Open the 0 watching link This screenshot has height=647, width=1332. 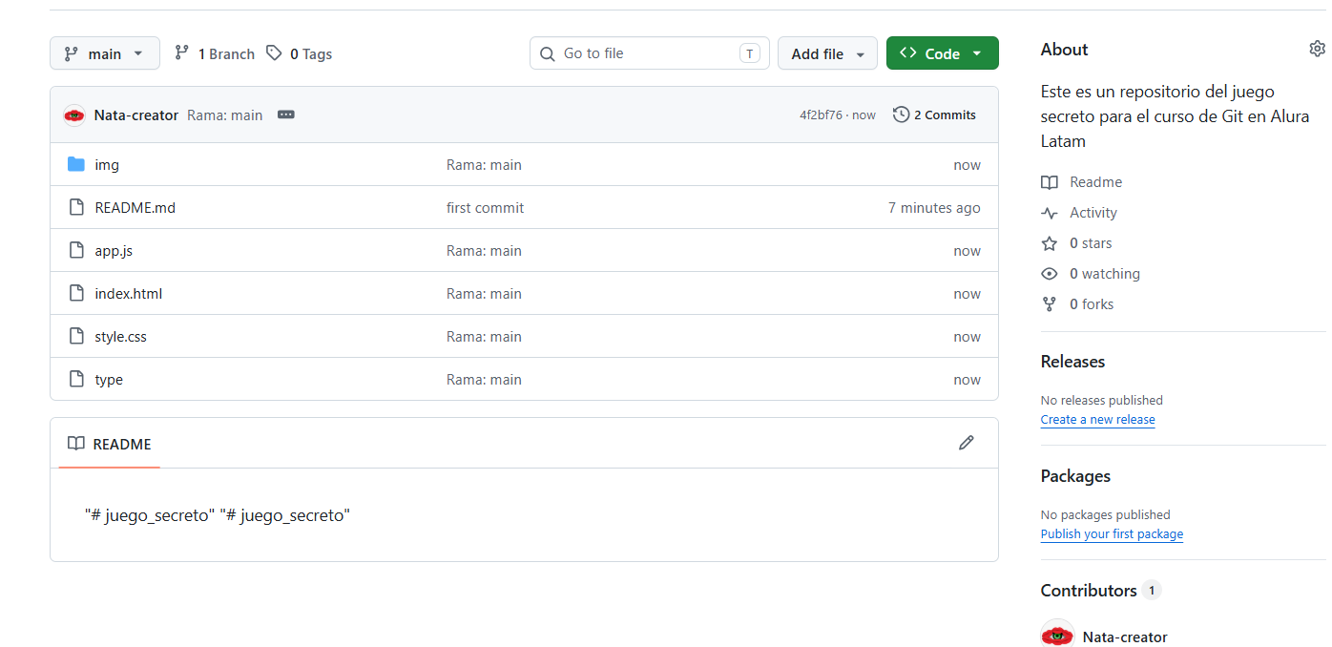click(x=1105, y=273)
